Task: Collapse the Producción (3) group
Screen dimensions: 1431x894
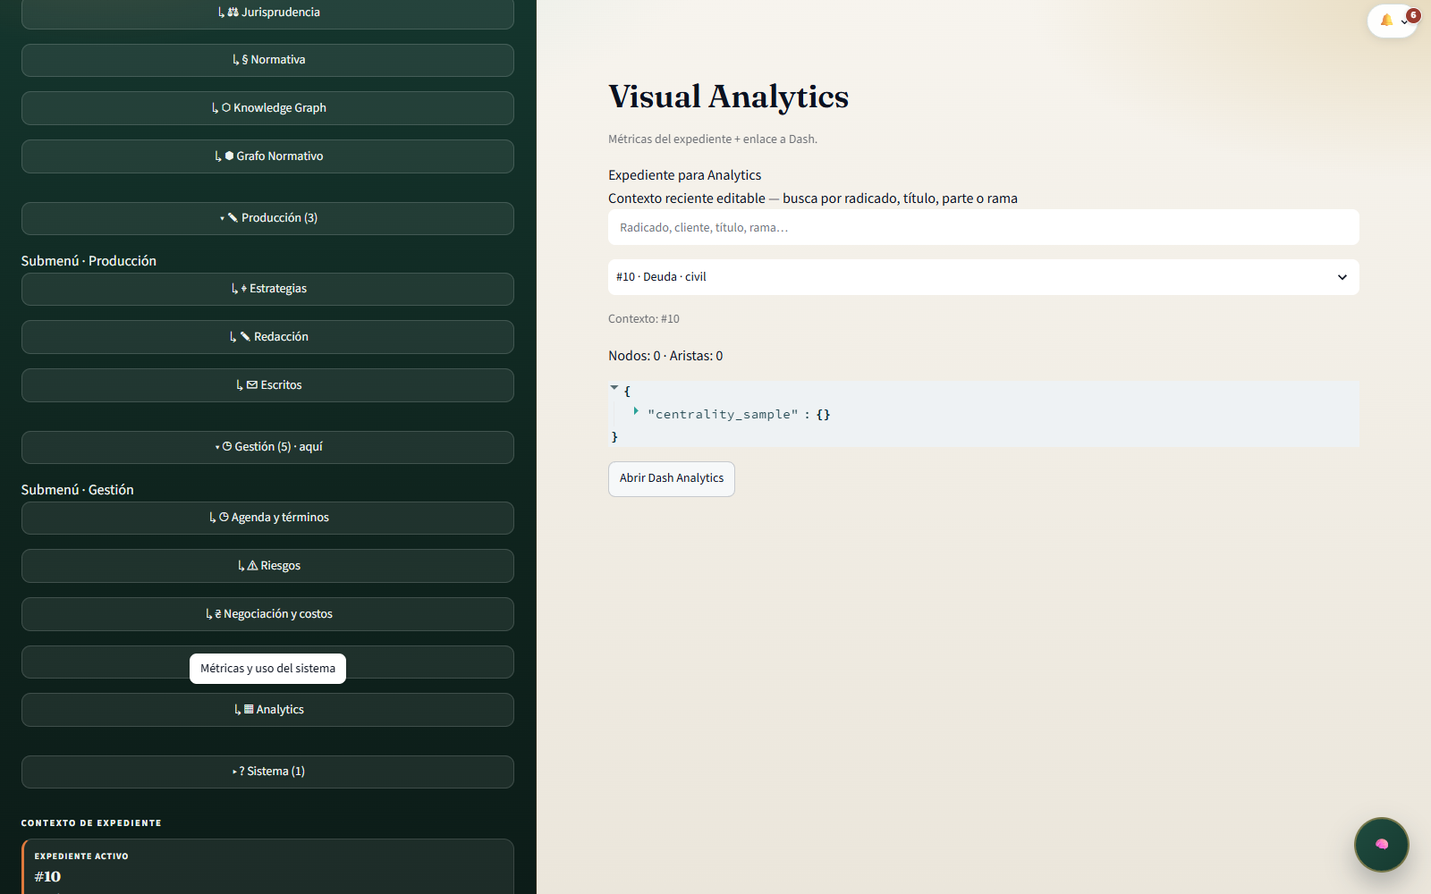Action: click(x=267, y=218)
